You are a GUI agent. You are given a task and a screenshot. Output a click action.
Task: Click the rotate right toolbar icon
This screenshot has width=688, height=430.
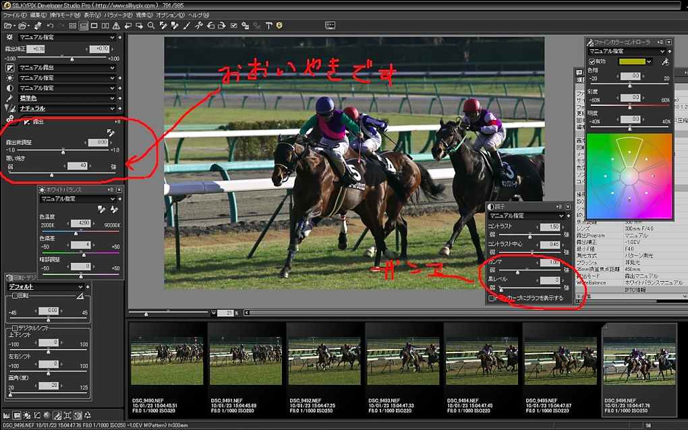(x=222, y=26)
